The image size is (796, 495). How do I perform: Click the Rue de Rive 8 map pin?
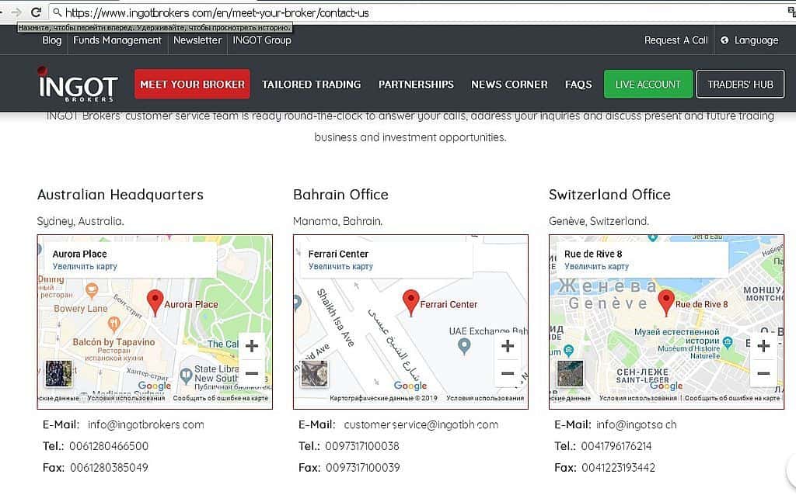[x=666, y=301]
